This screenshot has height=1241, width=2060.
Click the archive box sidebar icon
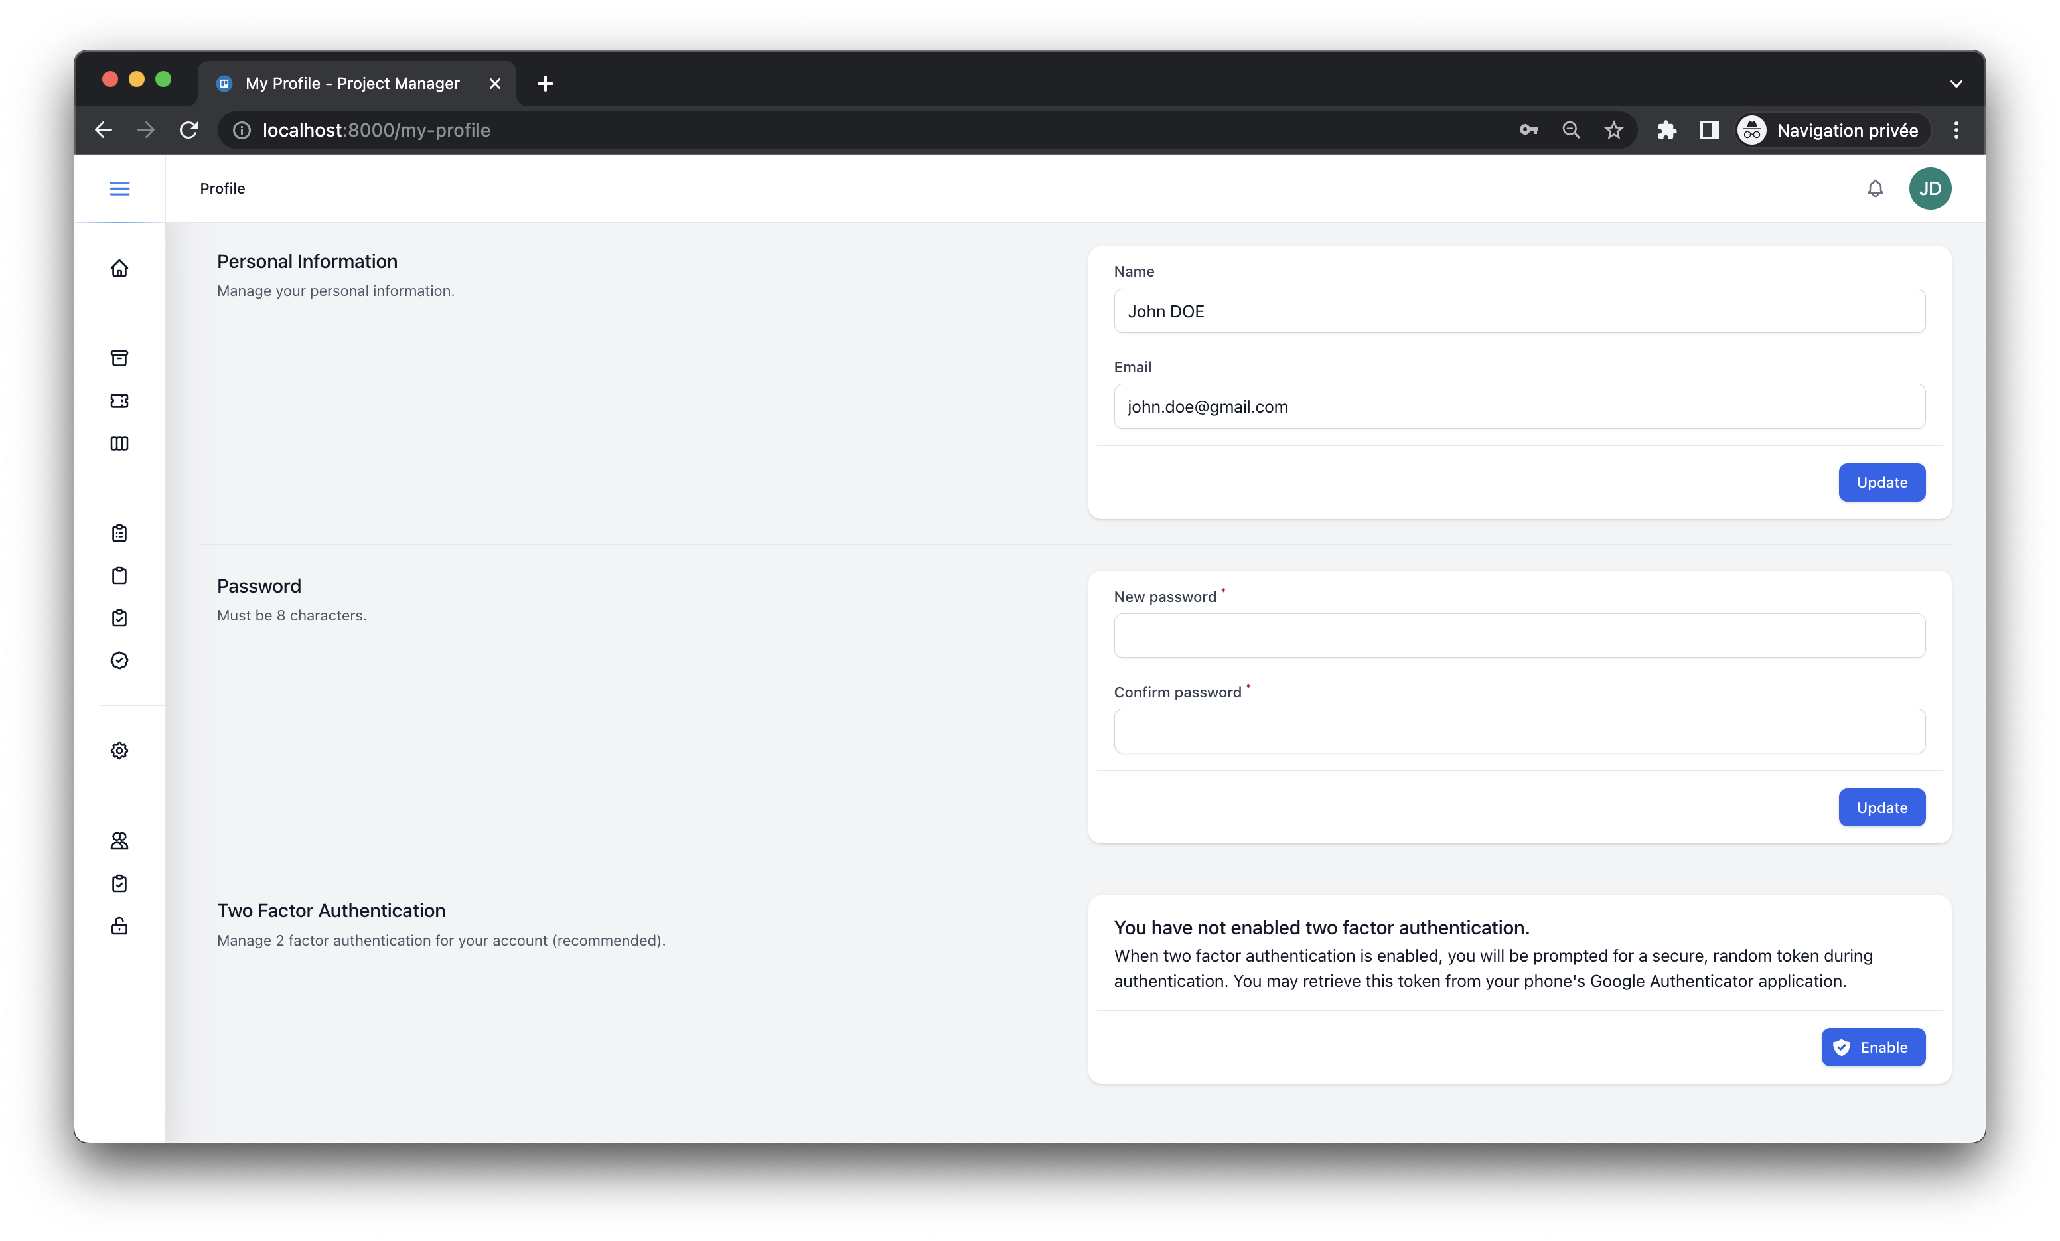[x=119, y=358]
